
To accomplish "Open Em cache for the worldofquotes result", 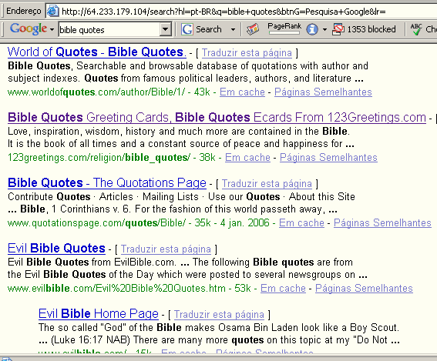I will coord(242,92).
